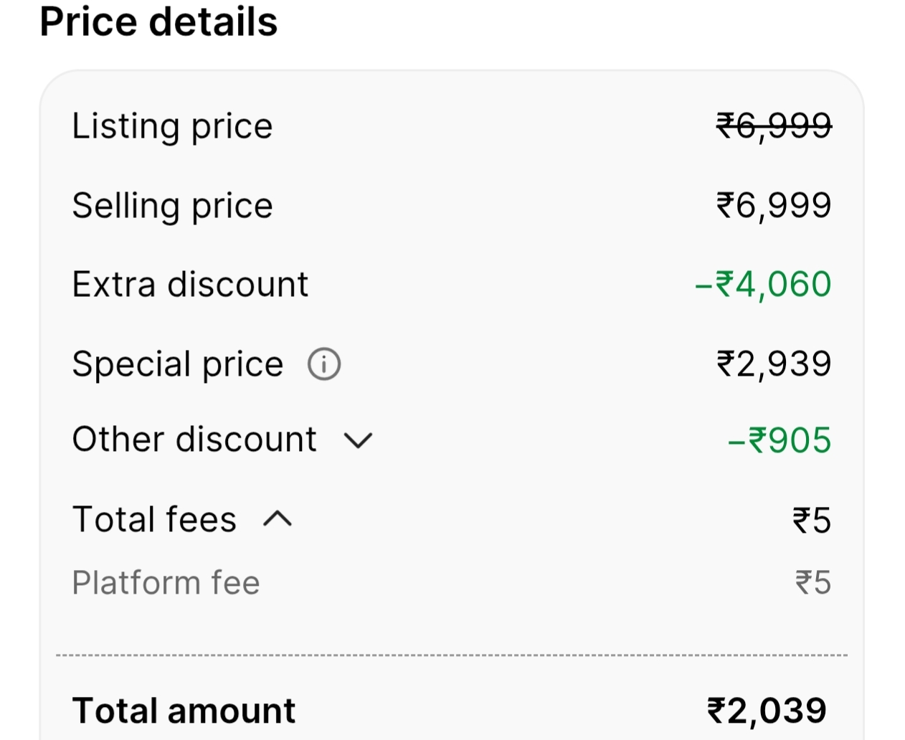This screenshot has height=740, width=905.
Task: Click the Special price info icon
Action: [324, 364]
